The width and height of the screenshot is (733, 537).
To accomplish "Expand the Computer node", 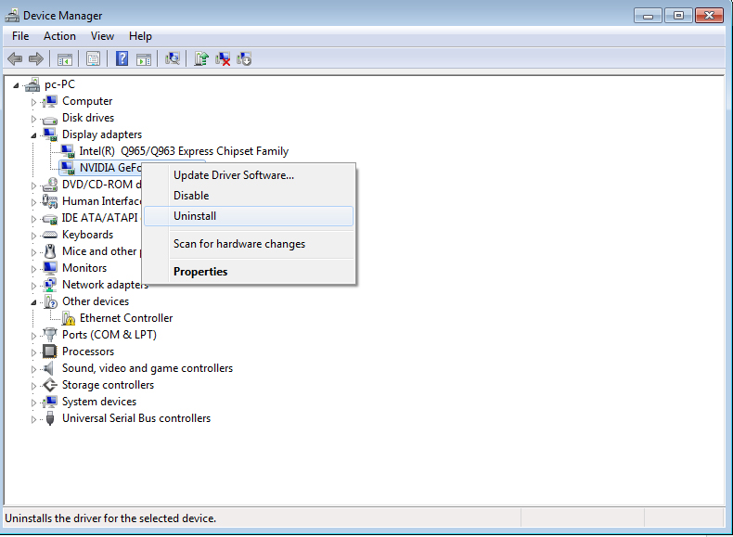I will pos(33,102).
